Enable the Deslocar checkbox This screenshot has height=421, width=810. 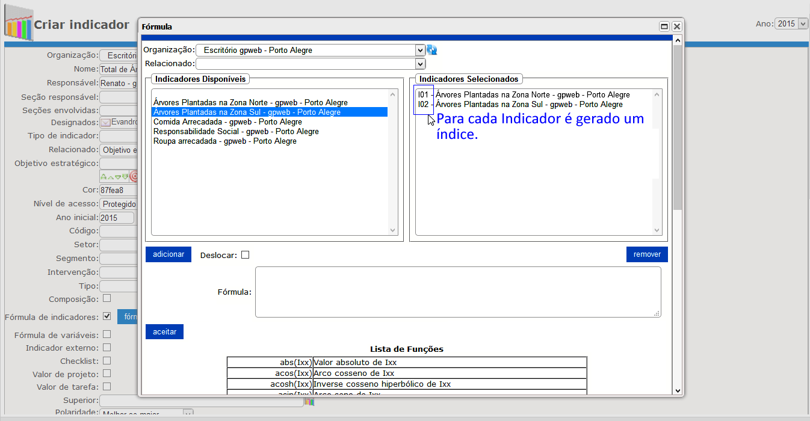coord(245,255)
